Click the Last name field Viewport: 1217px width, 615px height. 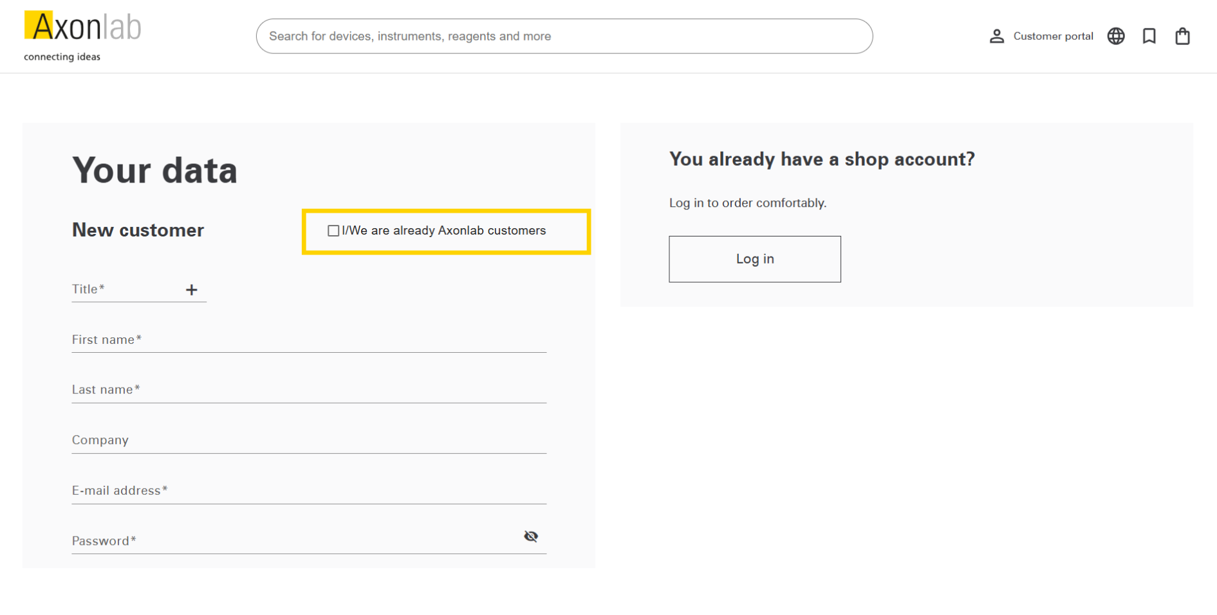[309, 389]
